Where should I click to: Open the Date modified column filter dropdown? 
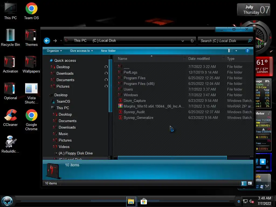[x=223, y=58]
